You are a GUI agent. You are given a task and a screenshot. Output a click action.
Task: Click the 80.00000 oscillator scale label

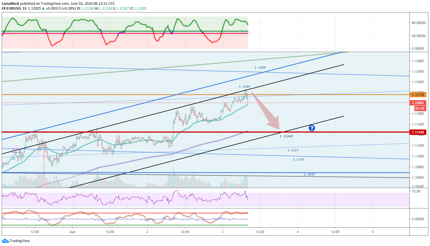pyautogui.click(x=419, y=23)
